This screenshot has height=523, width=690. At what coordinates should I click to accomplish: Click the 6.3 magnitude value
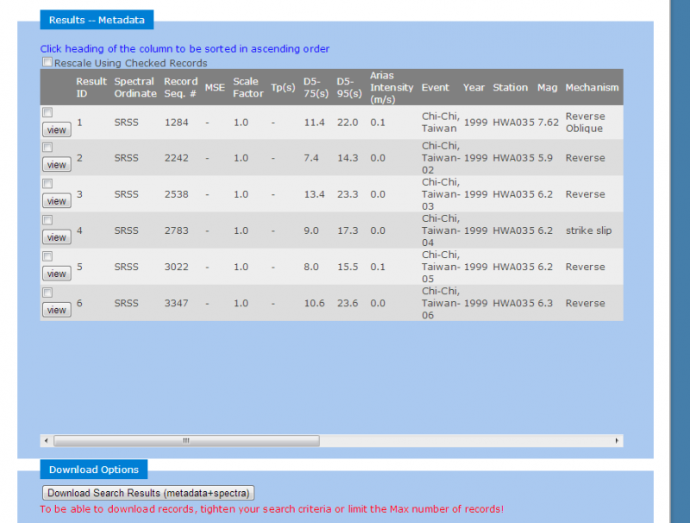[x=545, y=303]
